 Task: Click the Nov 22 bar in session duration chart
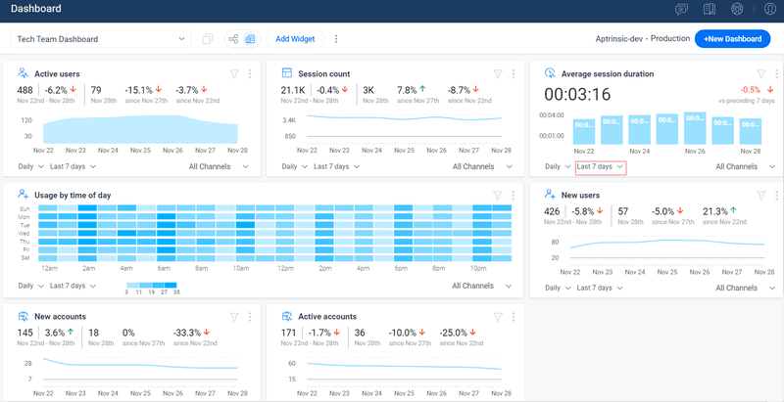pos(584,132)
